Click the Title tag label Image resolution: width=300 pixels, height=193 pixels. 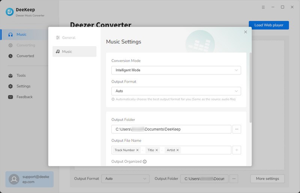pos(151,150)
